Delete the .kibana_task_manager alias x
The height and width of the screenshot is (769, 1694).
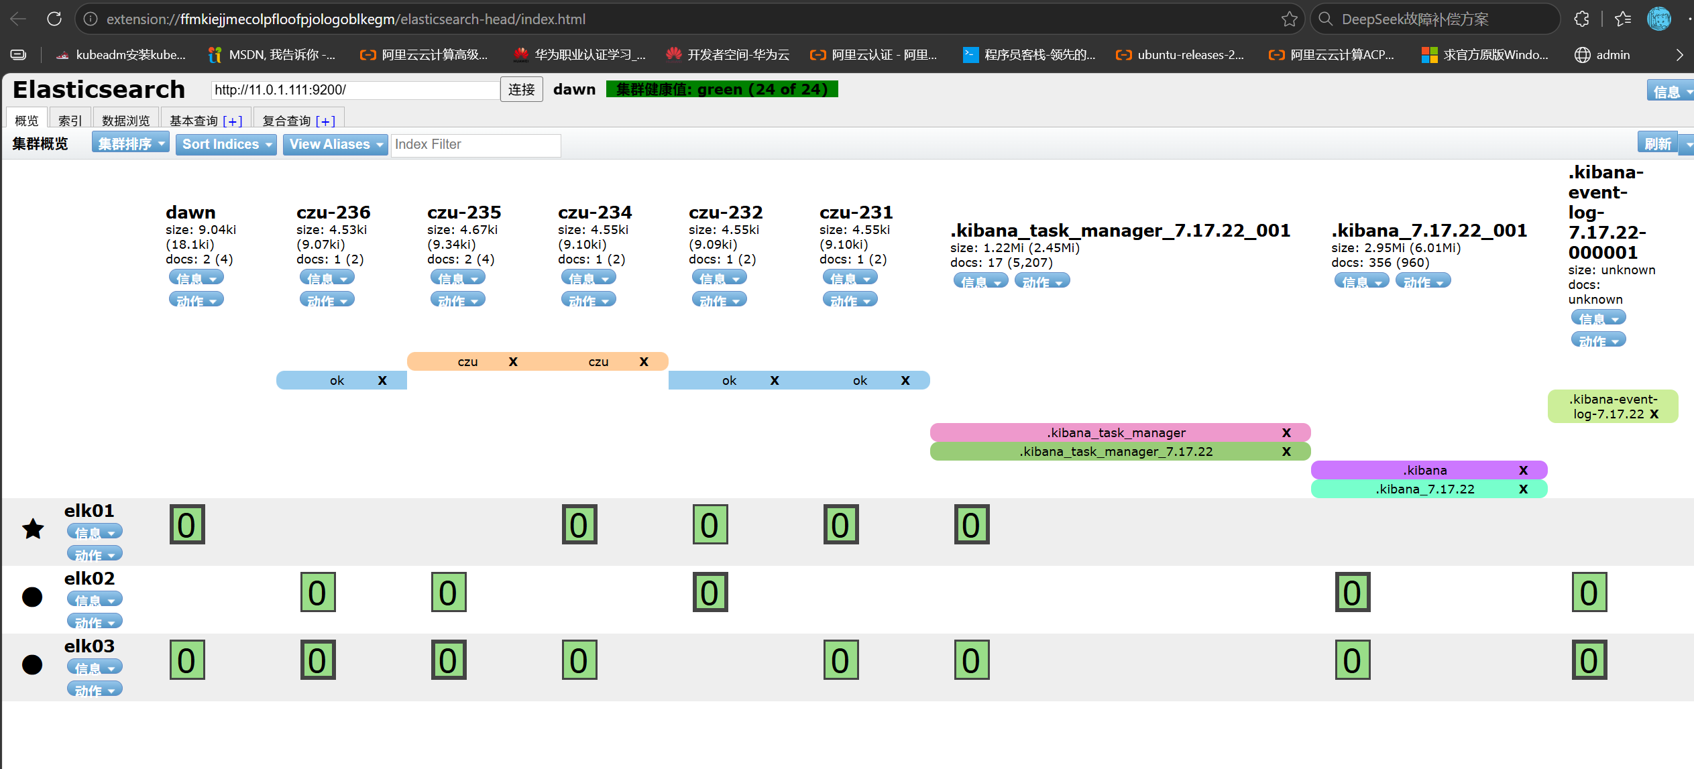click(1286, 432)
